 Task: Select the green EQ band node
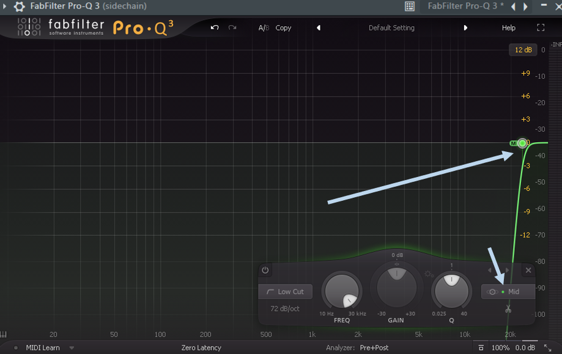click(x=522, y=143)
